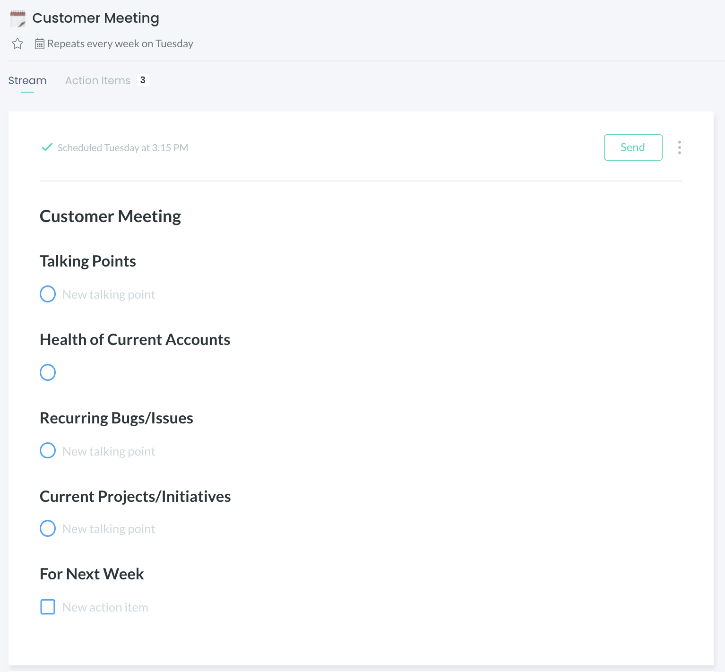Click New talking point under Talking Points
The height and width of the screenshot is (672, 725).
[109, 294]
